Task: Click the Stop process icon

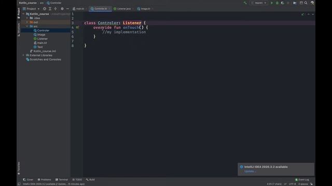Action: (288, 3)
